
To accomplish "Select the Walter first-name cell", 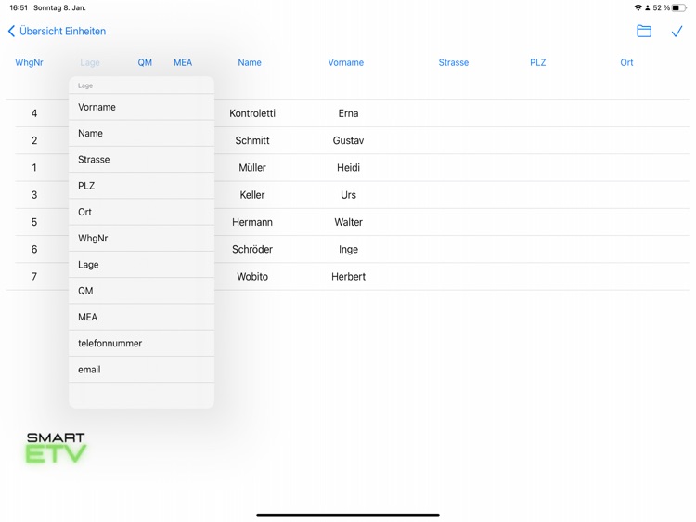I will coord(348,222).
